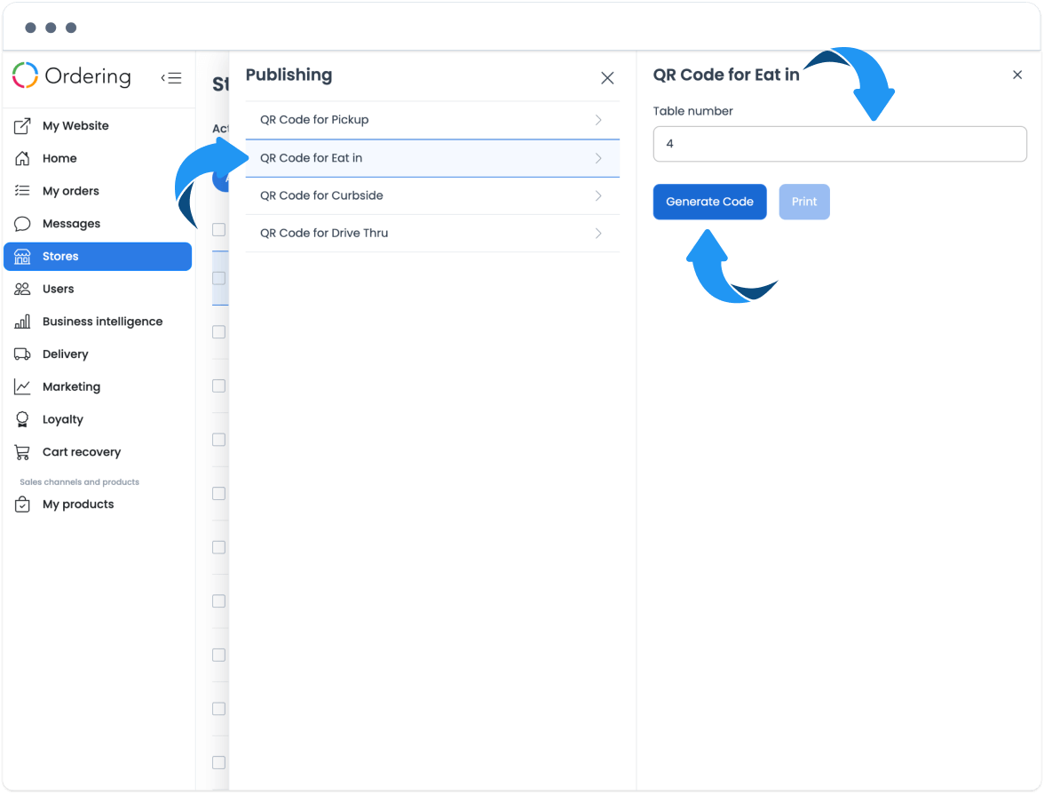The image size is (1044, 795).
Task: Click the My orders list icon
Action: click(x=22, y=191)
